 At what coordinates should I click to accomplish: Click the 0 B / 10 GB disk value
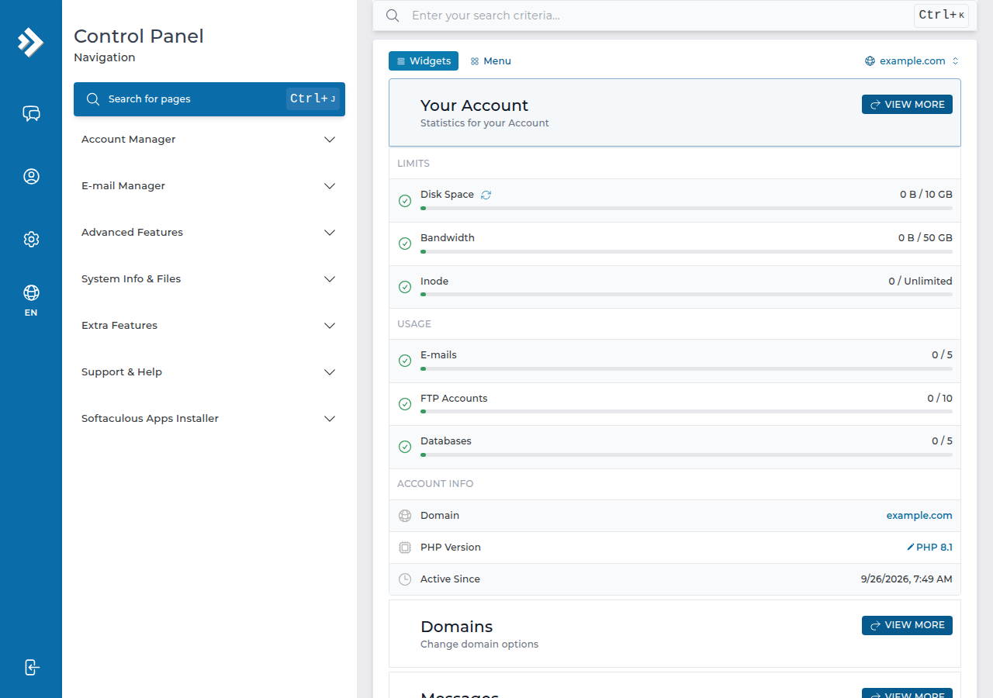coord(926,195)
